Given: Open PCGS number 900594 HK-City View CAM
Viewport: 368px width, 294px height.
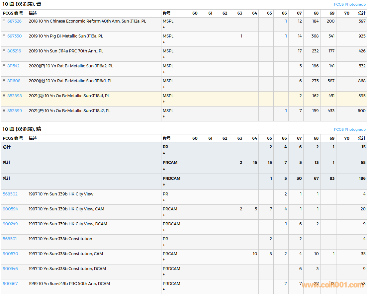Looking at the screenshot, I should coord(10,209).
